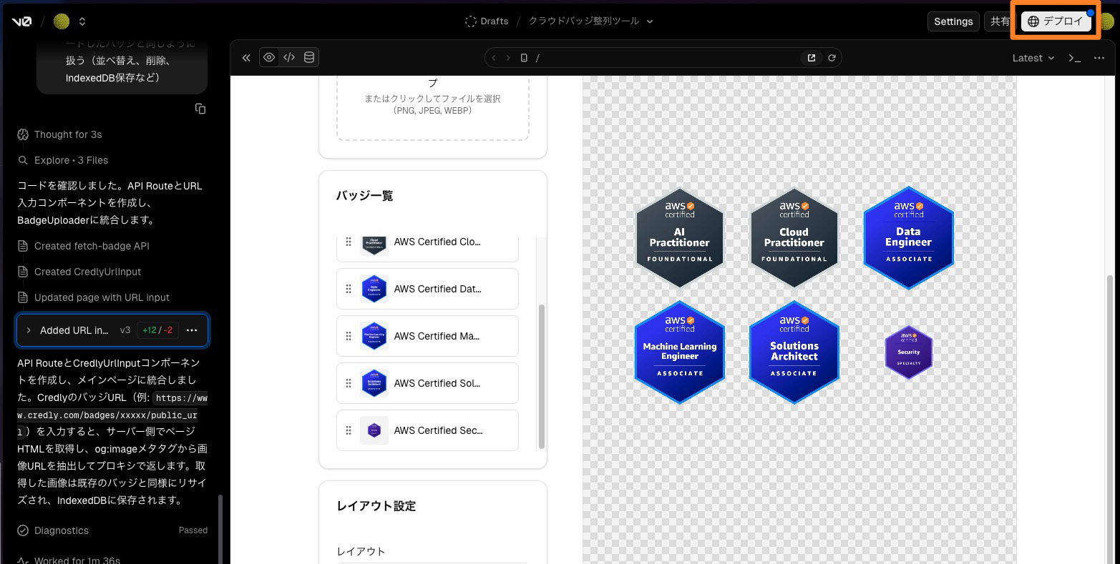Open the workspace switcher arrows
This screenshot has height=564, width=1120.
click(82, 21)
